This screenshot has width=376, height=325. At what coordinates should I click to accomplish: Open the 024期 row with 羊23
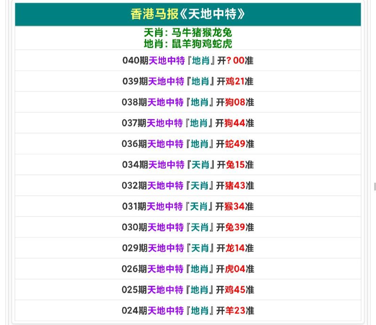click(x=188, y=310)
